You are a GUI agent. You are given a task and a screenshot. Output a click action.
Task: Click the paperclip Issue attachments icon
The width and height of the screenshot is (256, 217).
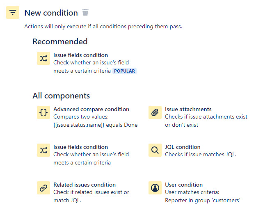(x=155, y=112)
